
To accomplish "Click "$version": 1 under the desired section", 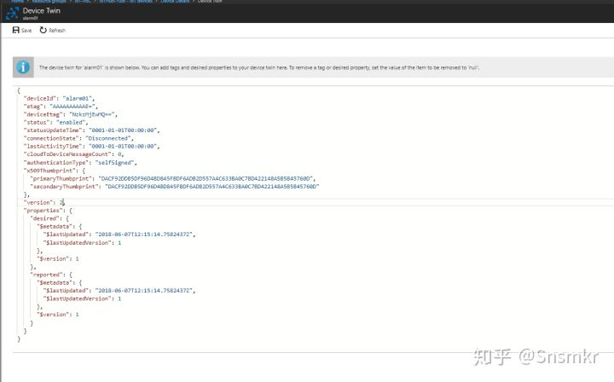I will point(58,258).
